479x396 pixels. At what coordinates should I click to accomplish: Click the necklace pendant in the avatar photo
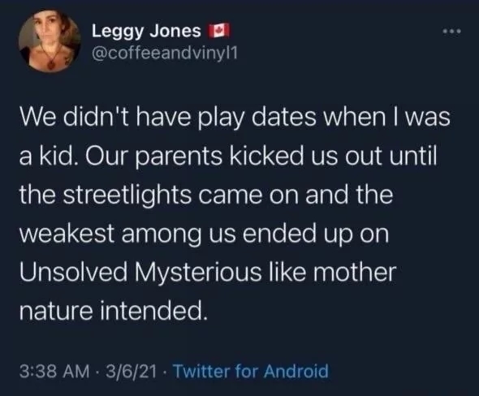pyautogui.click(x=53, y=64)
